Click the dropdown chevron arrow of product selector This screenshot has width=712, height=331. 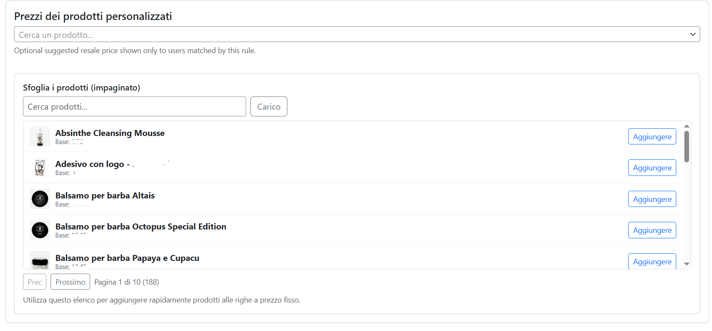click(x=692, y=34)
